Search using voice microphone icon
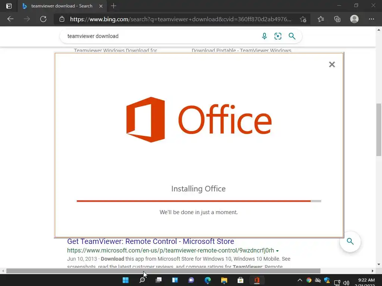The height and width of the screenshot is (286, 382). [264, 36]
